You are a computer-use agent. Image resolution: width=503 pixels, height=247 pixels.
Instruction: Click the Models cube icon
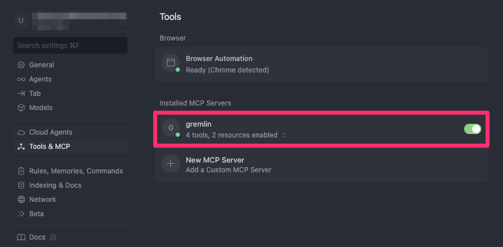(x=21, y=108)
